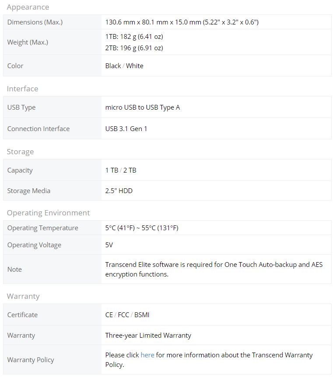Viewport: 336px width, 377px height.
Task: Click the 2TB: 196 g weight line
Action: coord(134,48)
